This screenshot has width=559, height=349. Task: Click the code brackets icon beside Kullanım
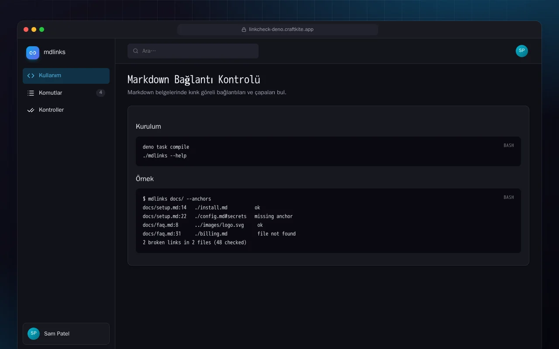pyautogui.click(x=31, y=75)
